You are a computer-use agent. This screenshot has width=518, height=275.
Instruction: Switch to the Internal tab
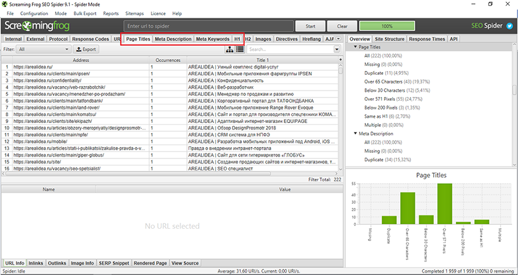13,39
